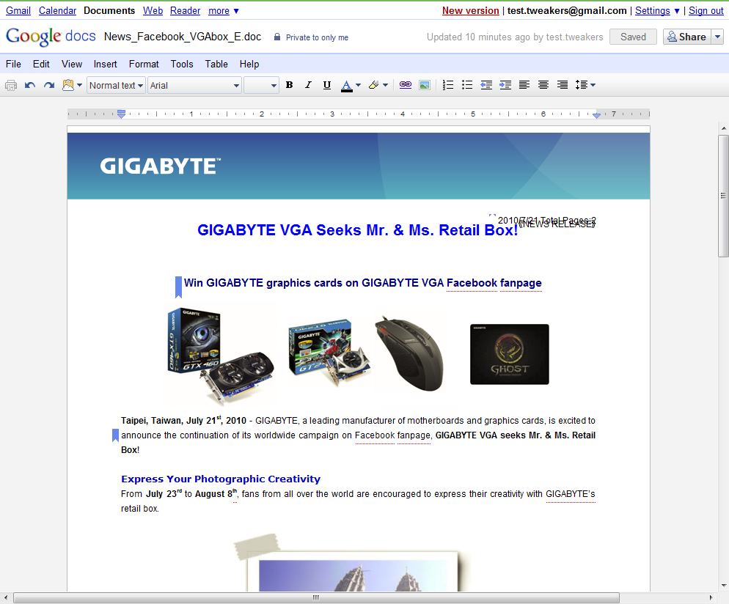Click the New version link

[x=471, y=11]
